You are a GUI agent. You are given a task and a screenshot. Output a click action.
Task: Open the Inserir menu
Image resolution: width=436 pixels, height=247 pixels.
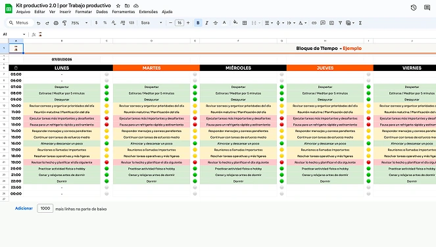tap(65, 12)
